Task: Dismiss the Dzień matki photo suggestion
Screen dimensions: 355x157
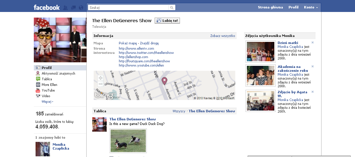Action: (312, 43)
